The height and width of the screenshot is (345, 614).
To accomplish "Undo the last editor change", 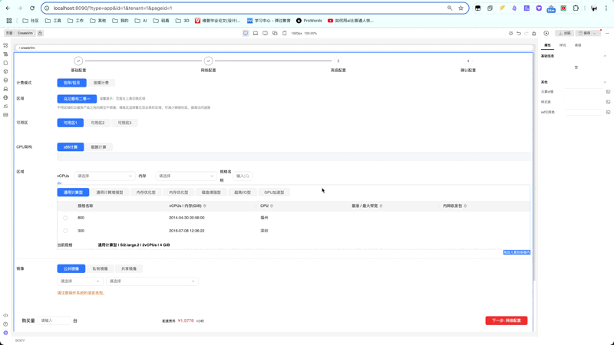I will click(519, 33).
